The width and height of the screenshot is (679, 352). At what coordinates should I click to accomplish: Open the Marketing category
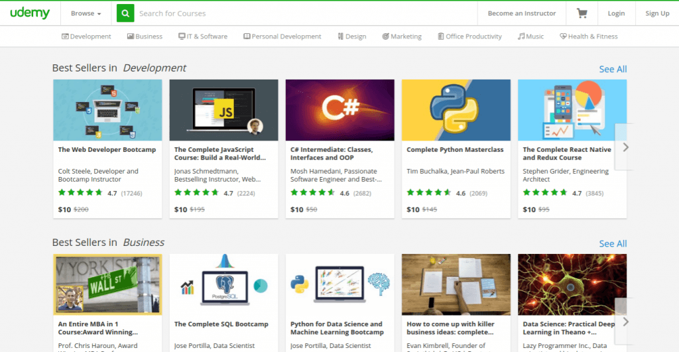click(x=402, y=36)
